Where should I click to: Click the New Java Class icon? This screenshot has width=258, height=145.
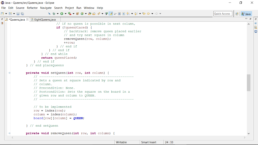82,14
